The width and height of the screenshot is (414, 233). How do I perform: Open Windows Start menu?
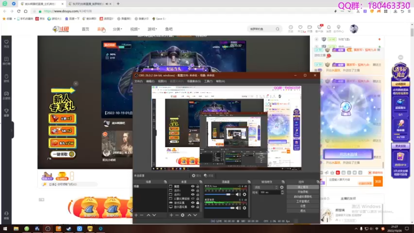point(5,228)
